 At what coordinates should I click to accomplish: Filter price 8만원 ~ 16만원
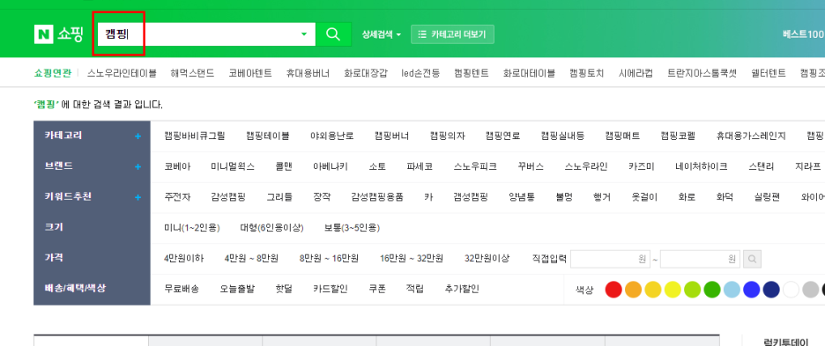[x=330, y=258]
